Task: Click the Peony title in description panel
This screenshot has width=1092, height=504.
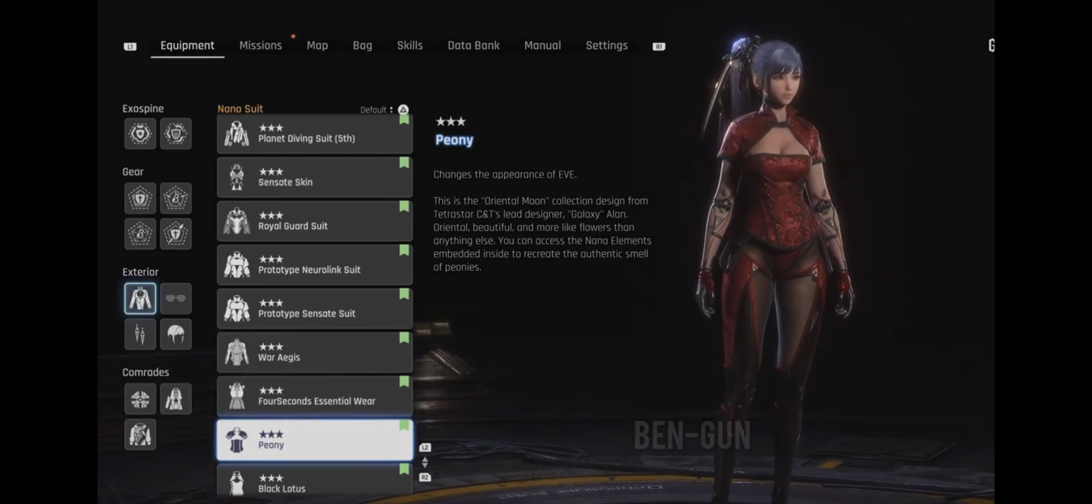Action: (x=454, y=140)
